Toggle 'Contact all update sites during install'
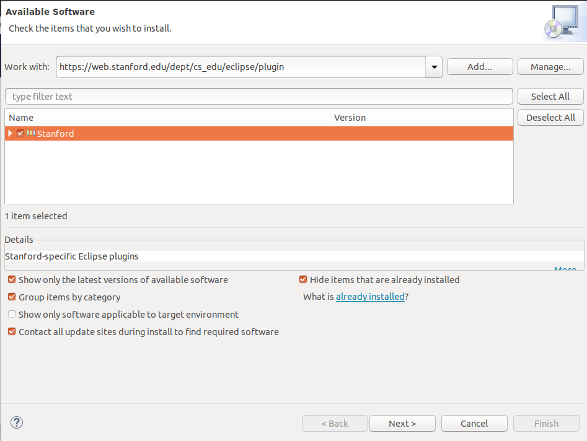587x441 pixels. [x=12, y=332]
